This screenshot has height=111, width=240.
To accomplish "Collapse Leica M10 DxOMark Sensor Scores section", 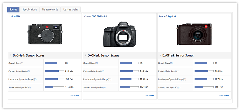I will coord(11,55).
